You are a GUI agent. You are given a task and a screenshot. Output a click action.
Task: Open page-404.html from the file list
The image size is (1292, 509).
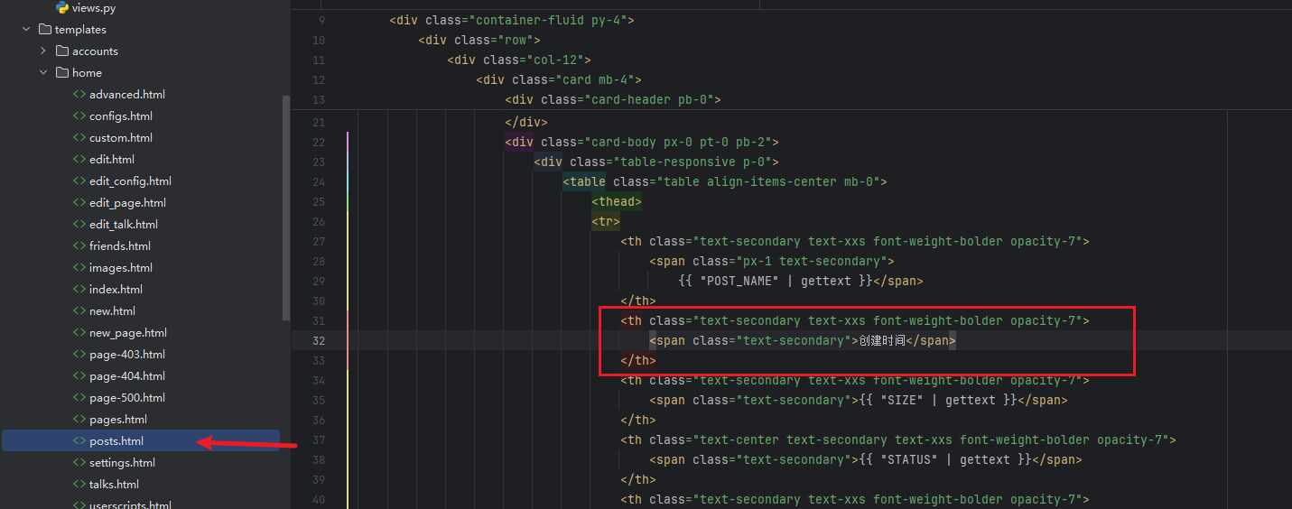point(126,376)
